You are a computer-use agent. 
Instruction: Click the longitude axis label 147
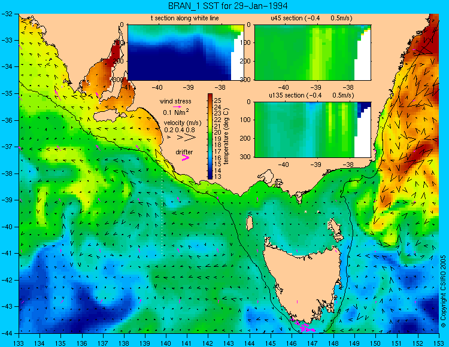coord(313,343)
